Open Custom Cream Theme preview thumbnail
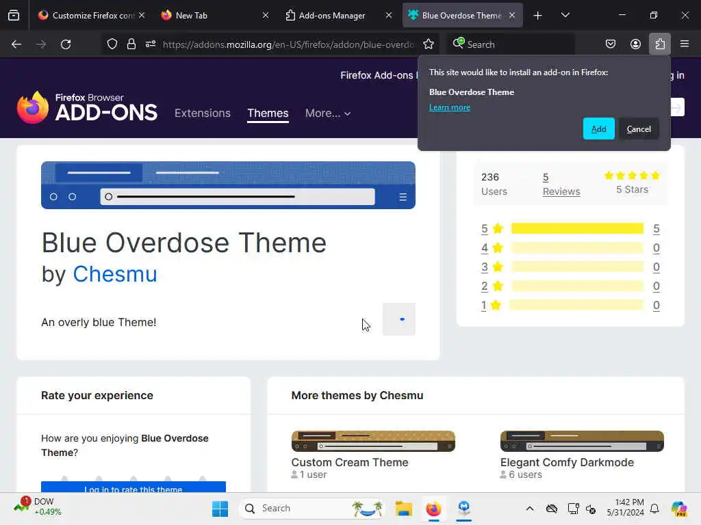This screenshot has height=525, width=701. [x=373, y=441]
